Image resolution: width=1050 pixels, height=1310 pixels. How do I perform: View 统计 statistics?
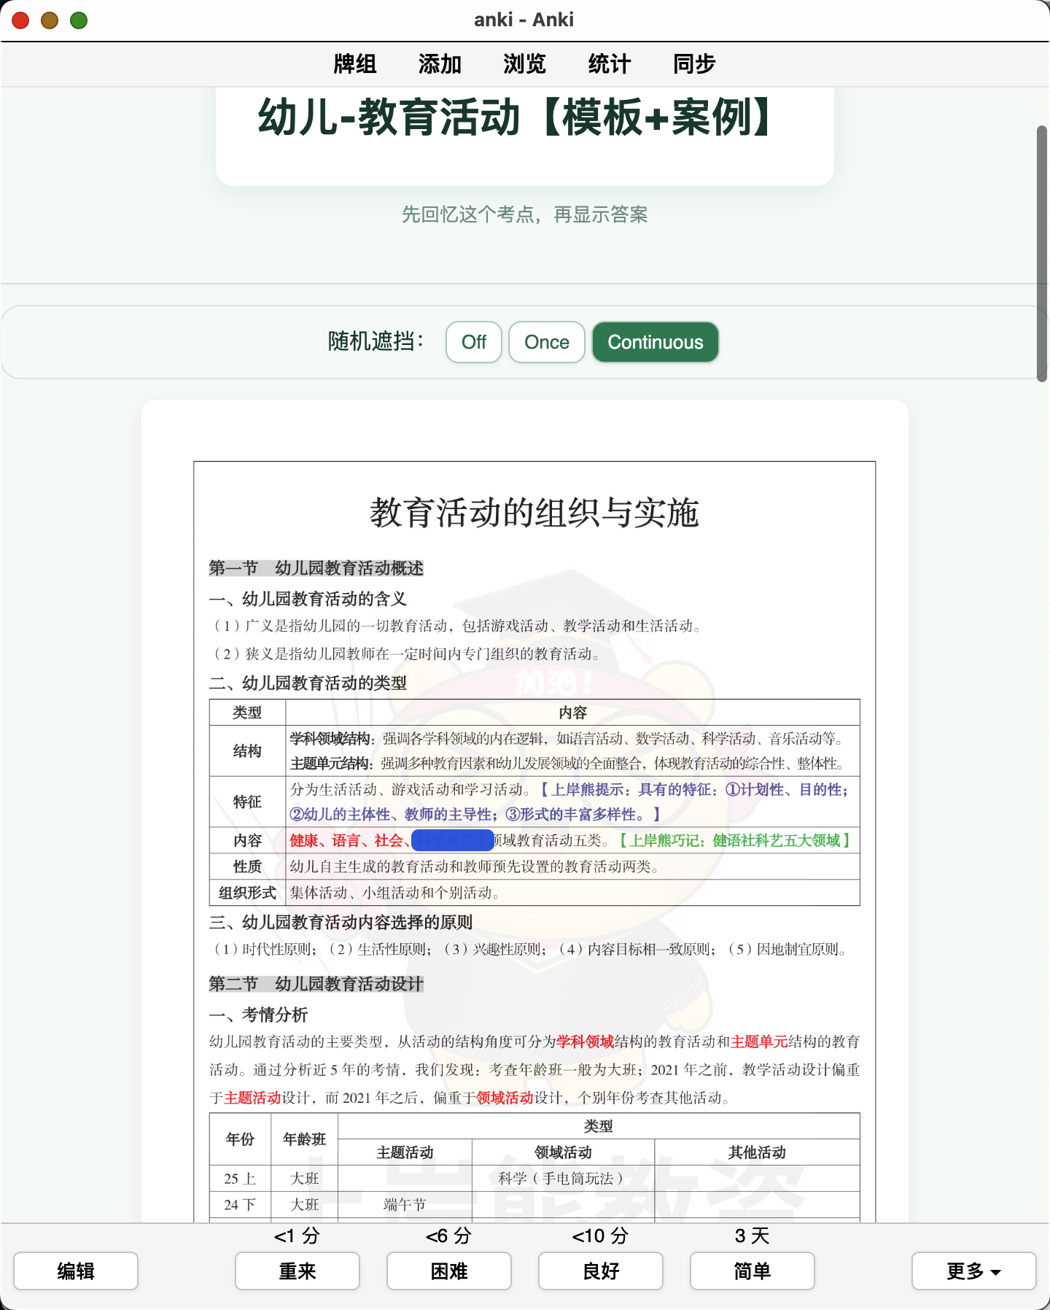tap(609, 64)
